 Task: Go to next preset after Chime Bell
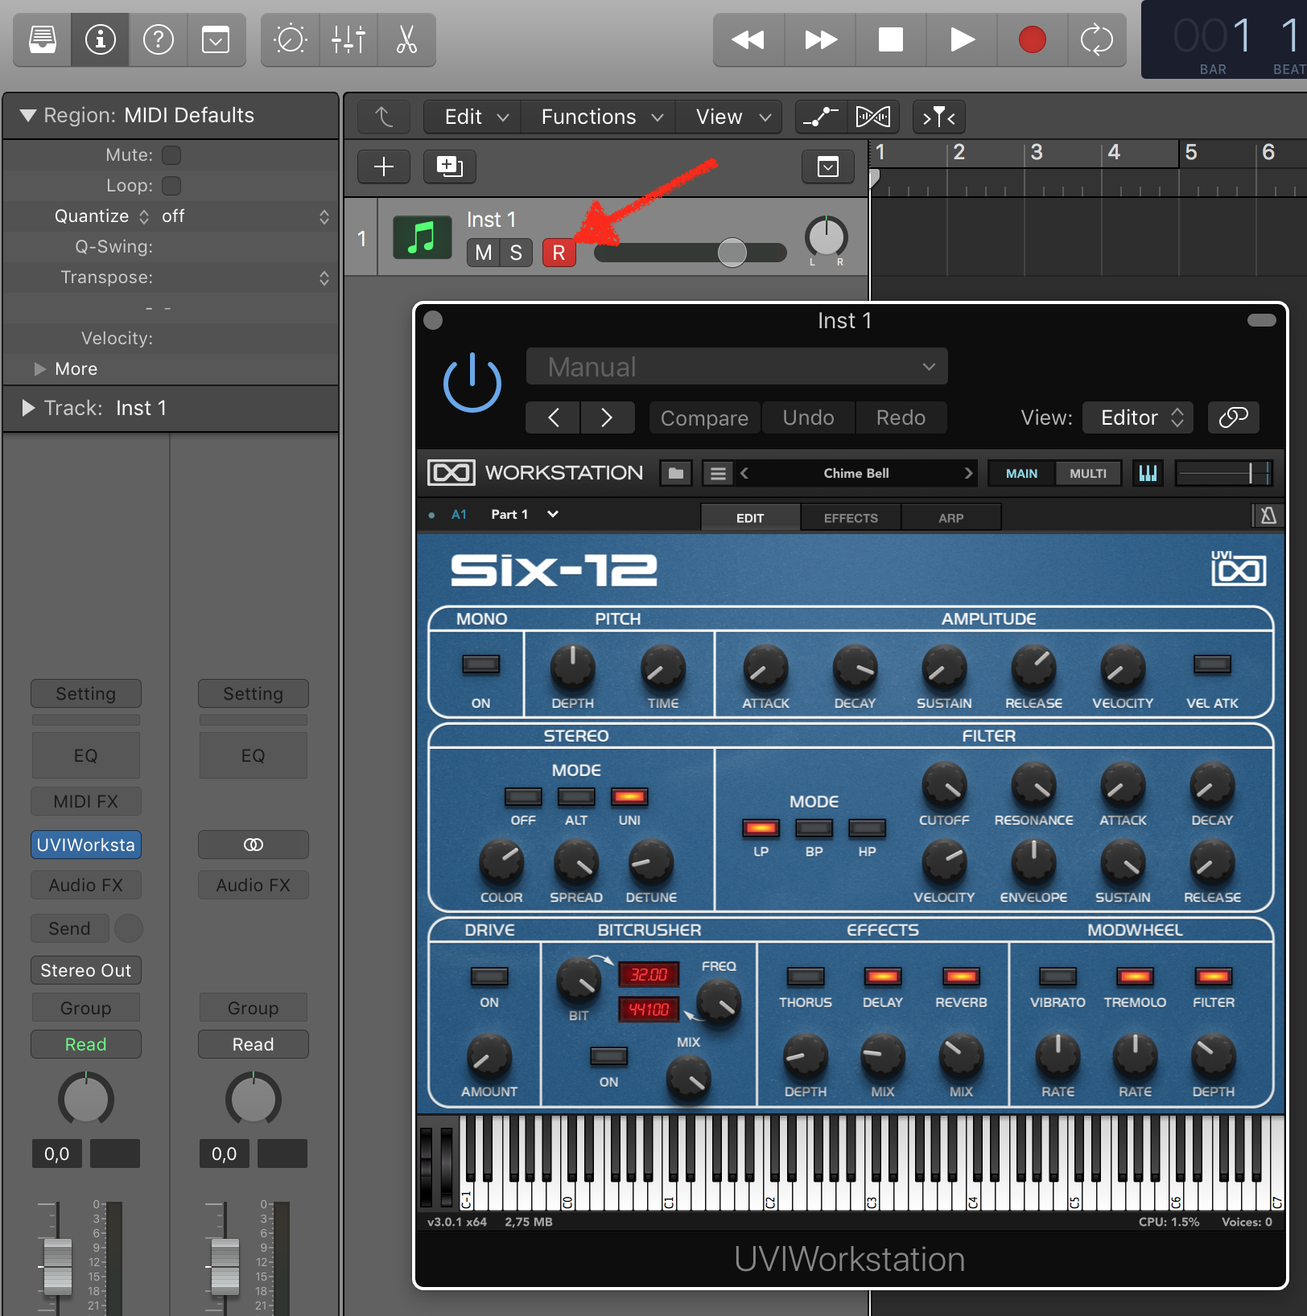click(x=968, y=473)
